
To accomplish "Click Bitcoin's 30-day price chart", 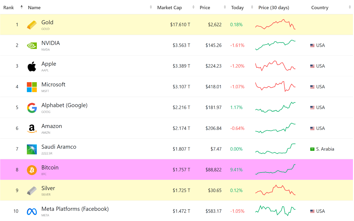I will click(x=275, y=169).
